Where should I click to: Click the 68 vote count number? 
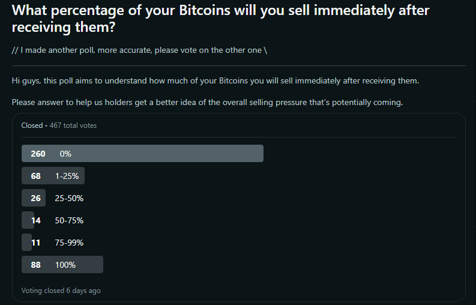[x=36, y=176]
